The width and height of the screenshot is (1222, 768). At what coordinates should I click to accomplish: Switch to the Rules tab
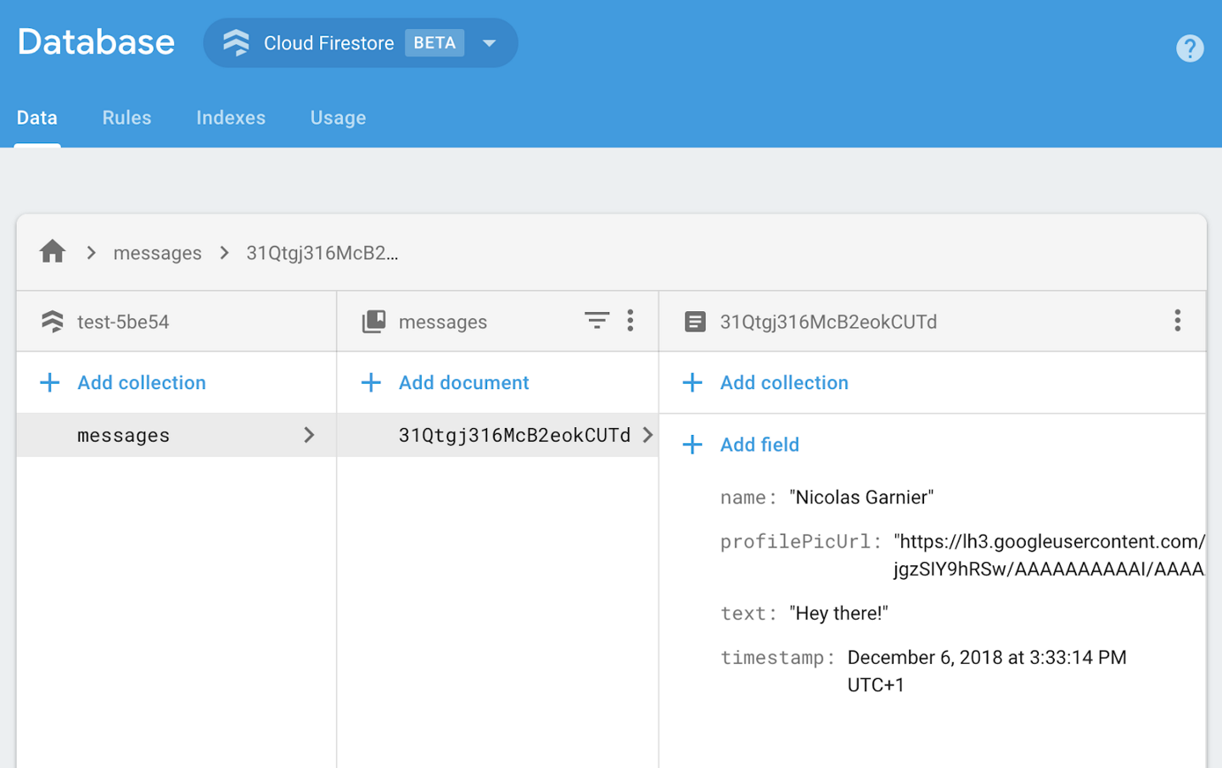click(x=126, y=118)
